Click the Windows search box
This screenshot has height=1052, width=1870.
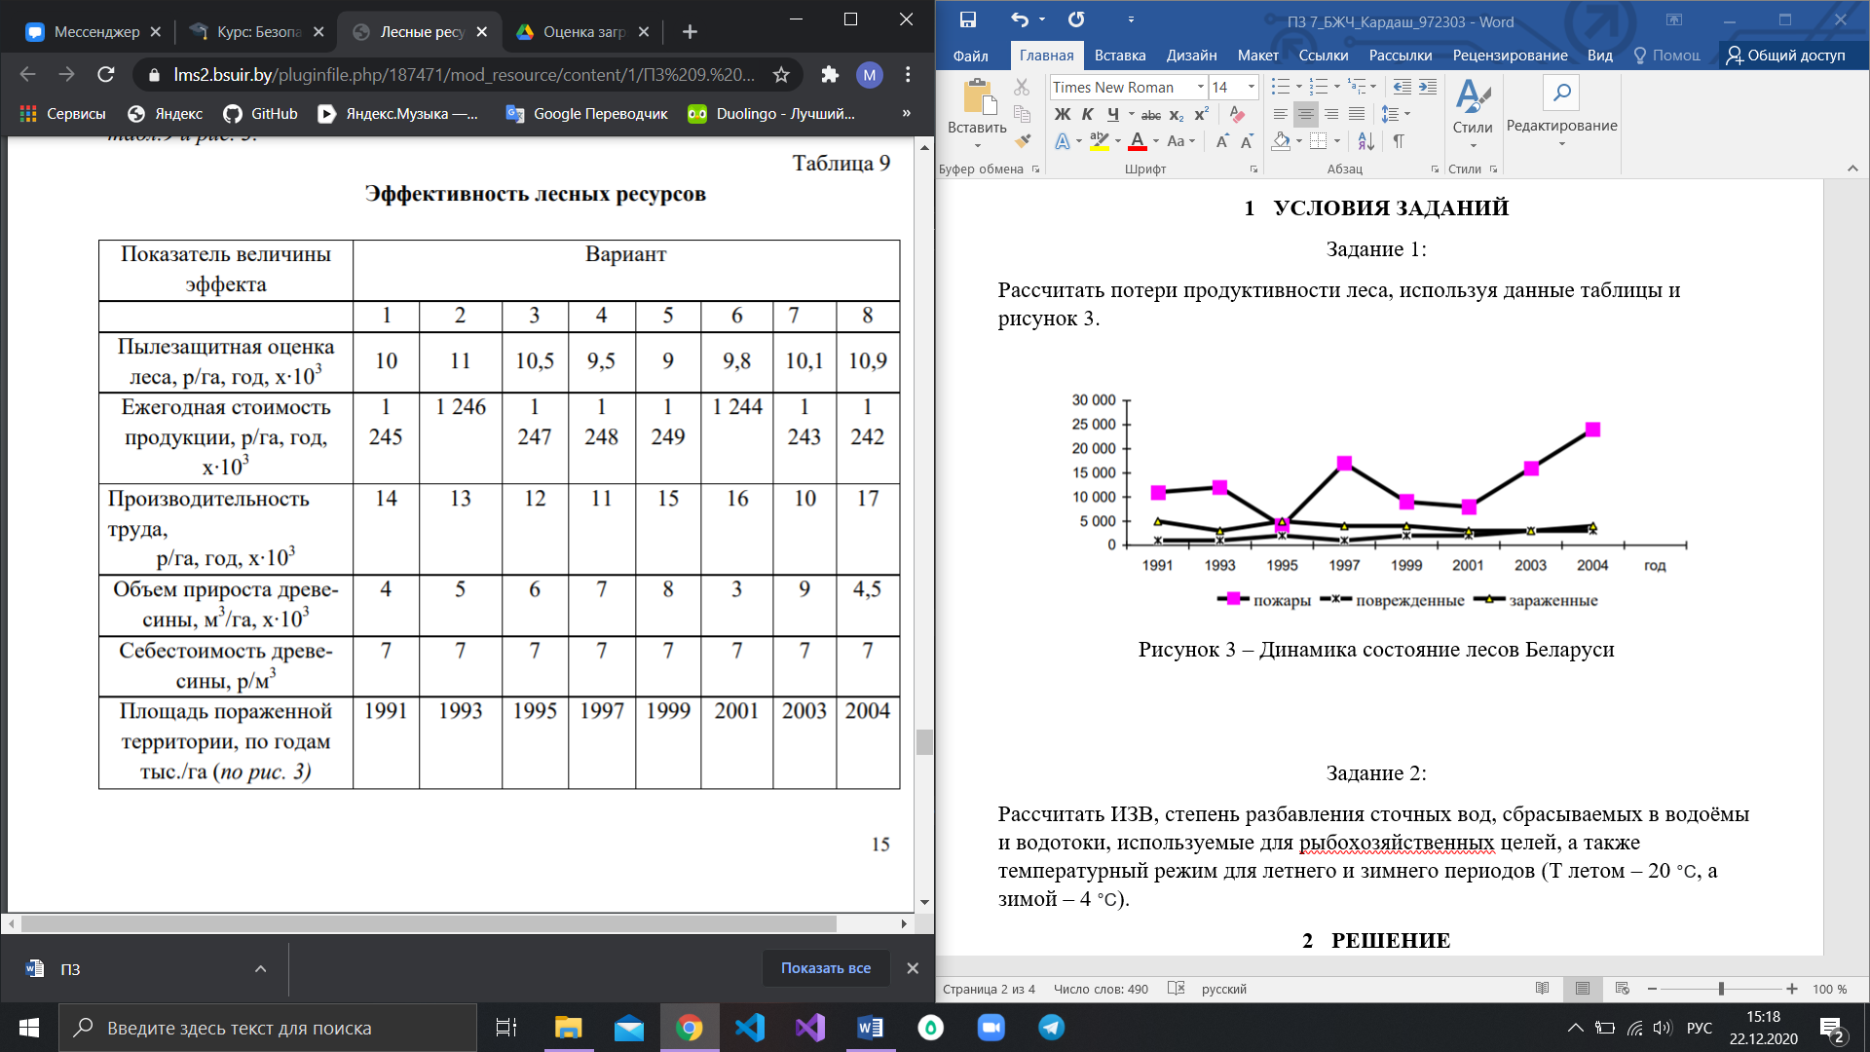pyautogui.click(x=268, y=1028)
